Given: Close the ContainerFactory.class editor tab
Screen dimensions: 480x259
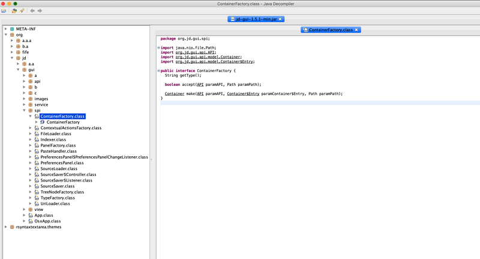Looking at the screenshot, I should click(x=356, y=29).
